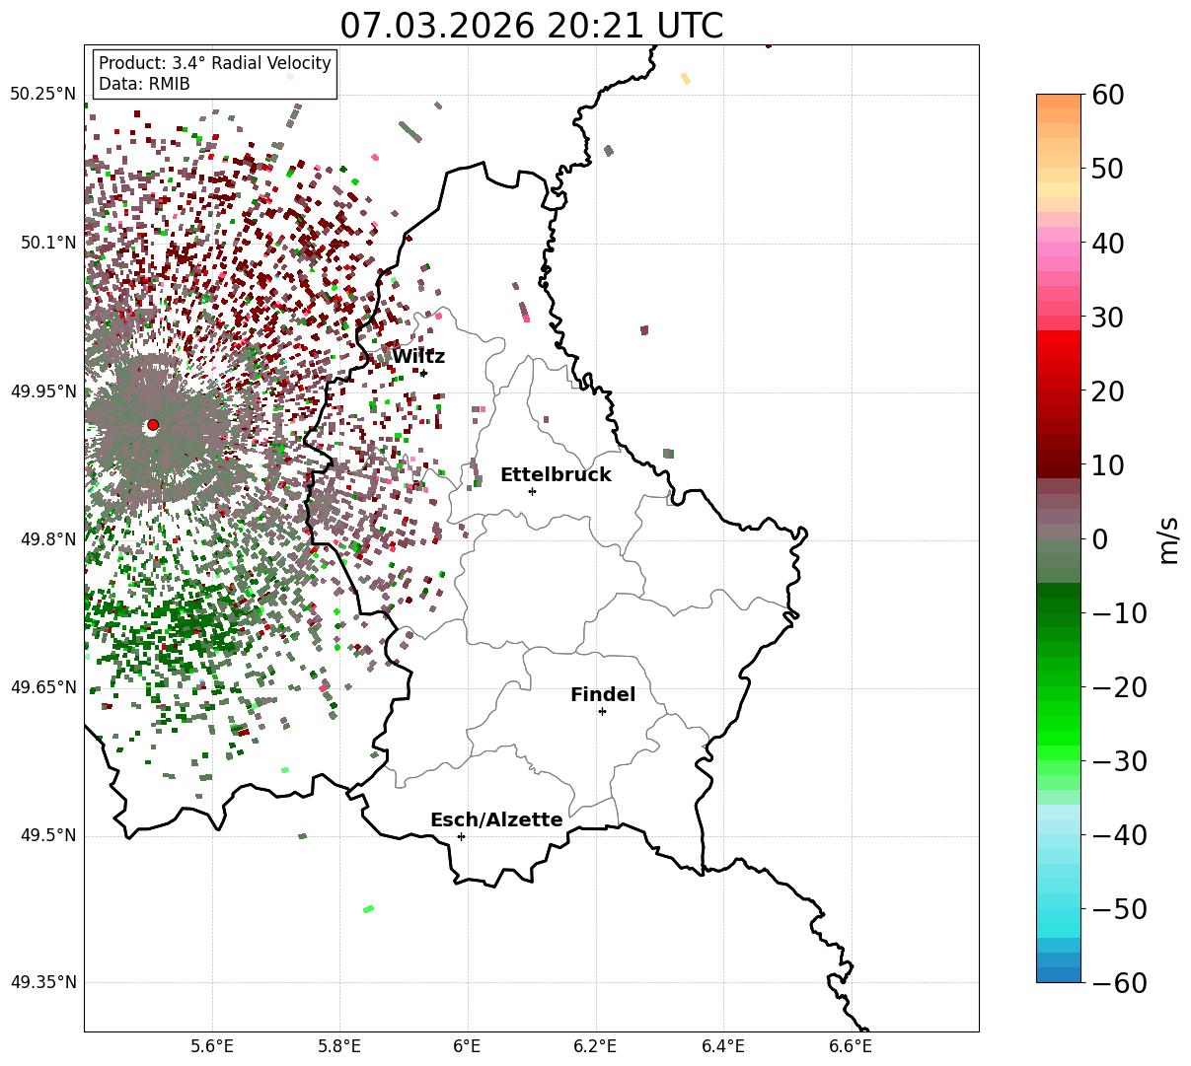The width and height of the screenshot is (1191, 1066).
Task: Click the title "07.03.2026 20:21 UTC"
Action: pyautogui.click(x=531, y=26)
